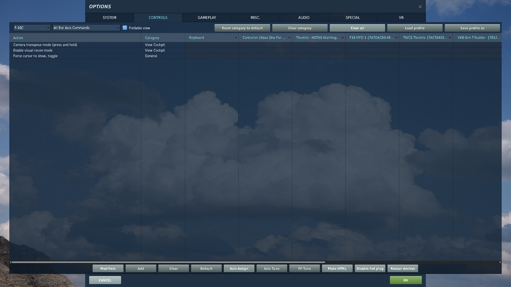Click the Category column header
The width and height of the screenshot is (511, 287).
pyautogui.click(x=163, y=38)
